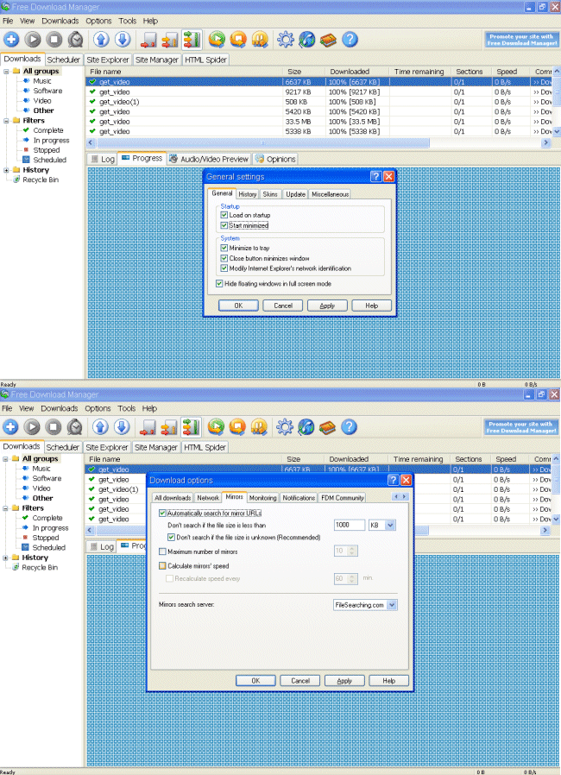This screenshot has width=561, height=775.
Task: Click Help in Download options dialog
Action: [x=389, y=681]
